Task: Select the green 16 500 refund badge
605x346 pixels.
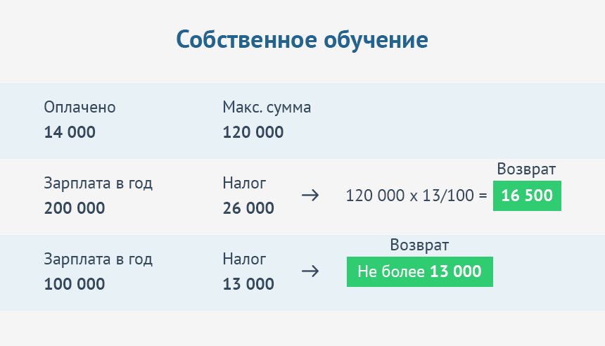Action: coord(527,196)
